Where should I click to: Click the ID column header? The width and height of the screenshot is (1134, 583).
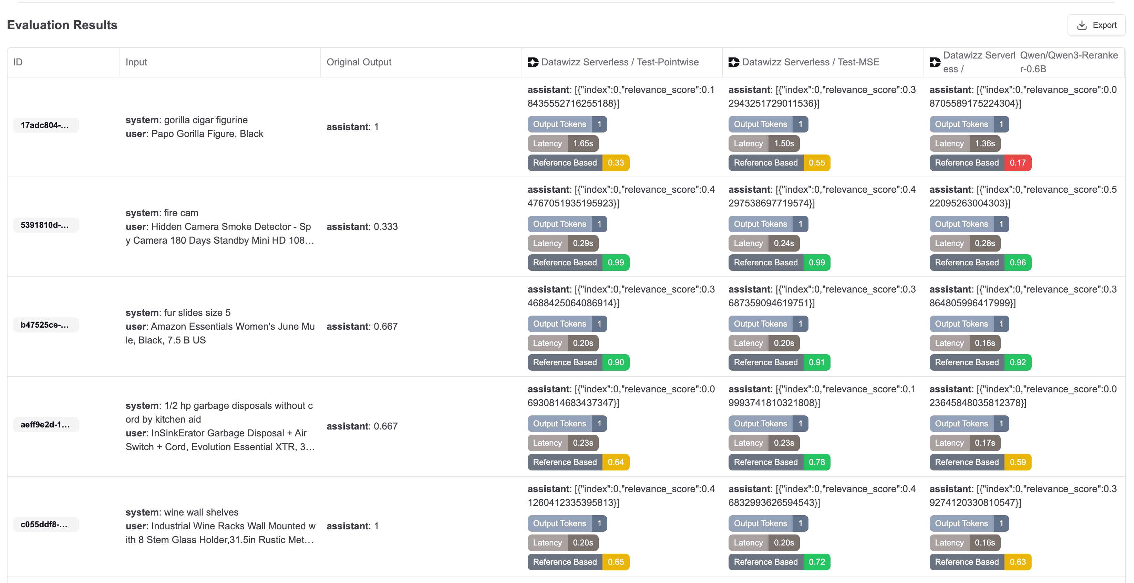[18, 62]
